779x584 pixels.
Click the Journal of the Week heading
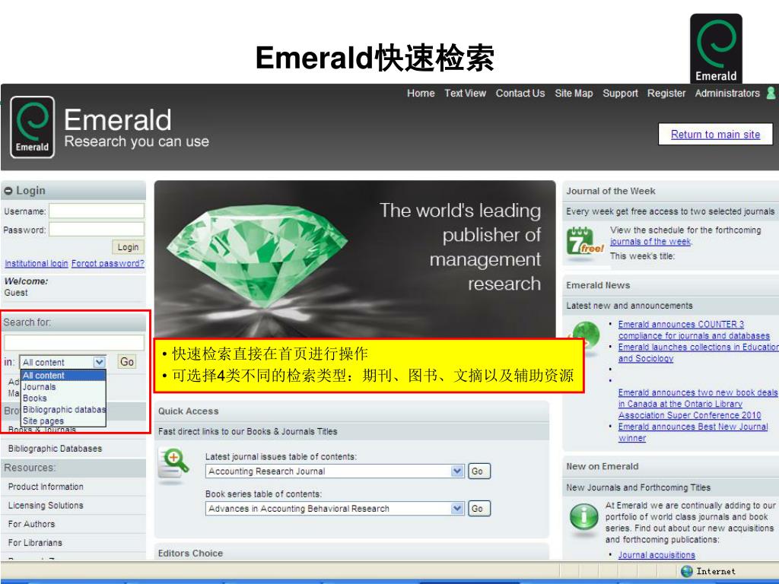tap(611, 191)
